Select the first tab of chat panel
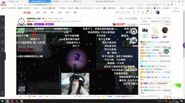The image size is (185, 103). 145,21
